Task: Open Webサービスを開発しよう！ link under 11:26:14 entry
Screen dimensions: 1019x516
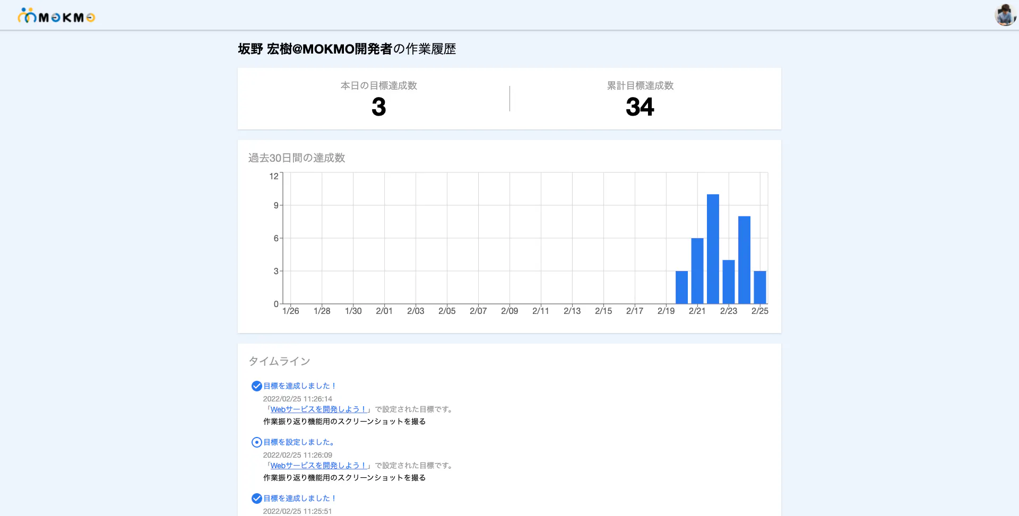Action: click(318, 409)
